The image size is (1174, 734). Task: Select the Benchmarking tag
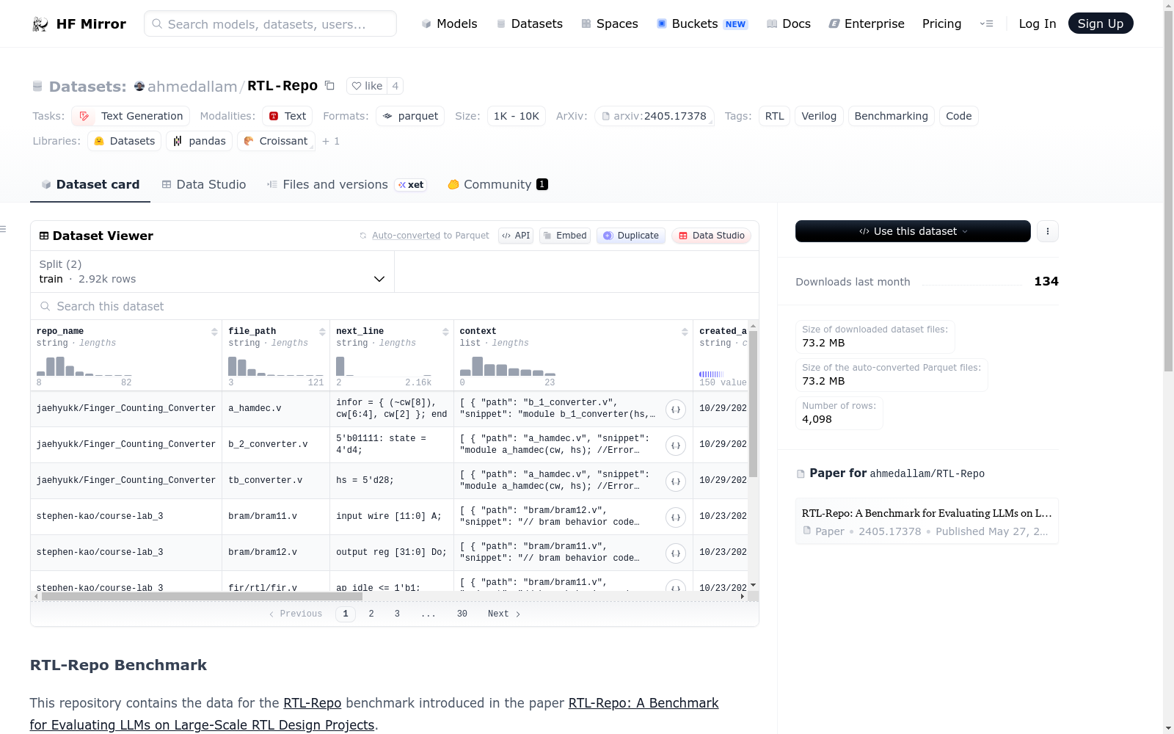pyautogui.click(x=891, y=116)
